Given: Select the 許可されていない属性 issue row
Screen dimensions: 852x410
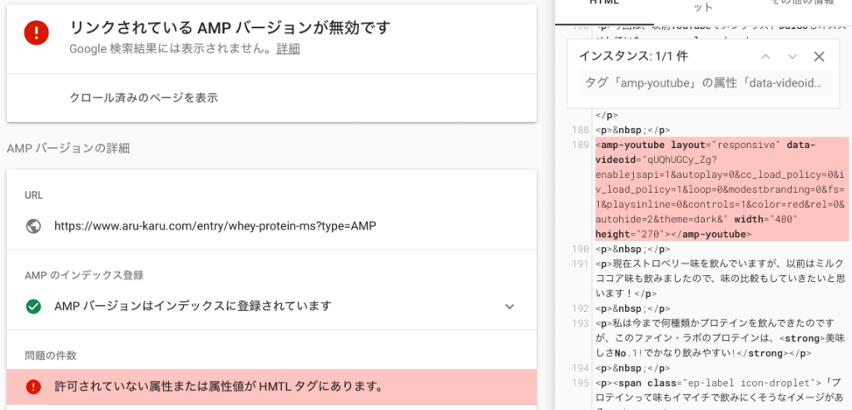Looking at the screenshot, I should pyautogui.click(x=272, y=388).
